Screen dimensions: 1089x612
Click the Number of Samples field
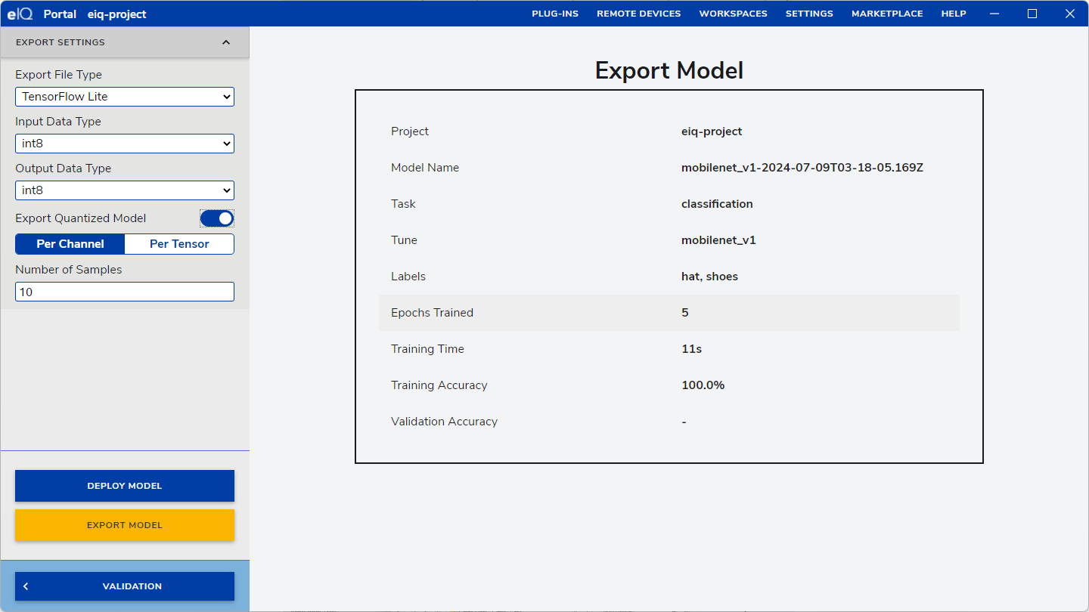point(125,292)
